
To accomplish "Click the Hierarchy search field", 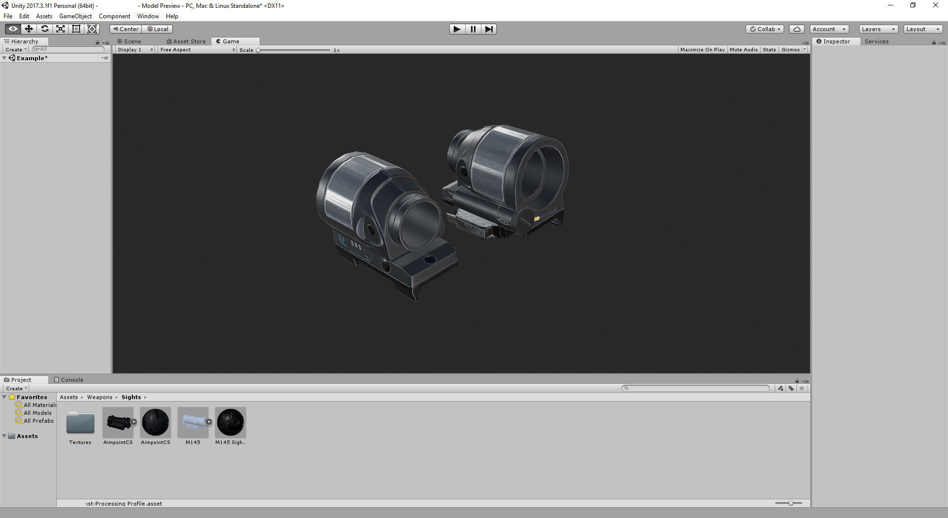I will click(68, 49).
